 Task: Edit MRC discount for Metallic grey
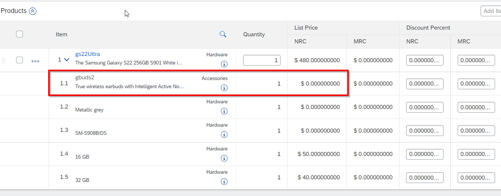[476, 107]
